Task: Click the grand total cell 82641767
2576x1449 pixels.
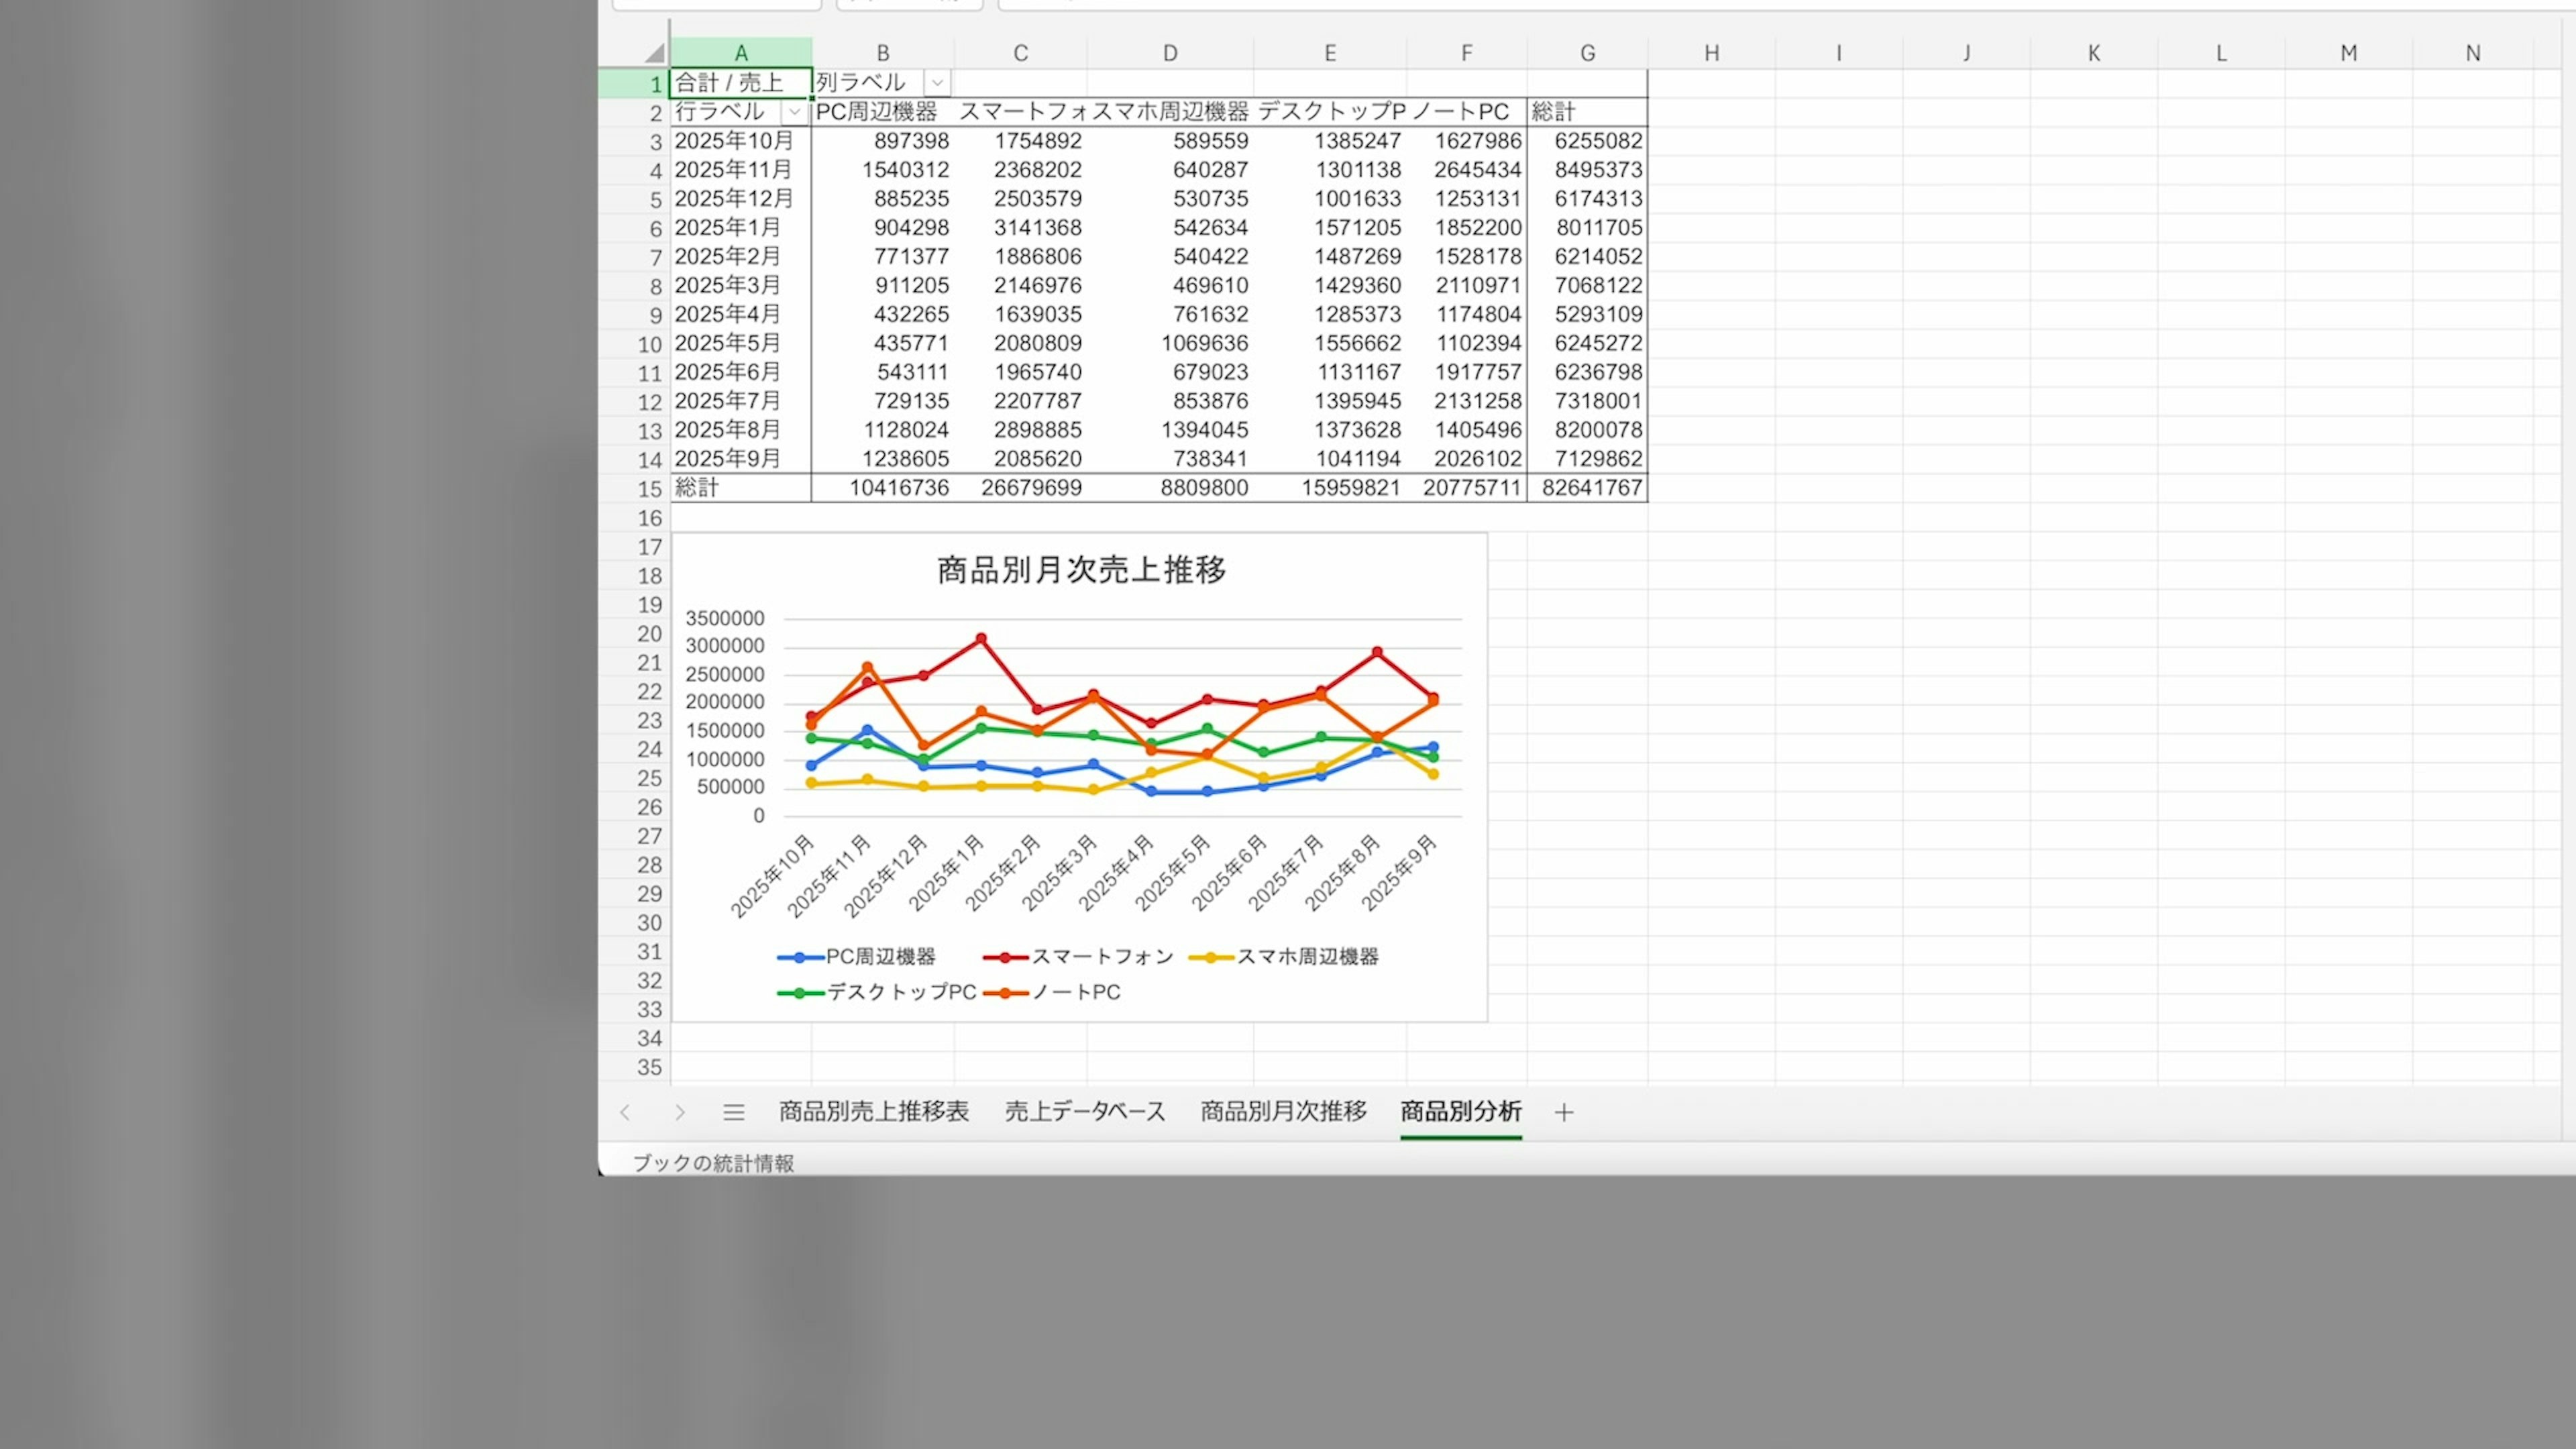Action: 1591,488
